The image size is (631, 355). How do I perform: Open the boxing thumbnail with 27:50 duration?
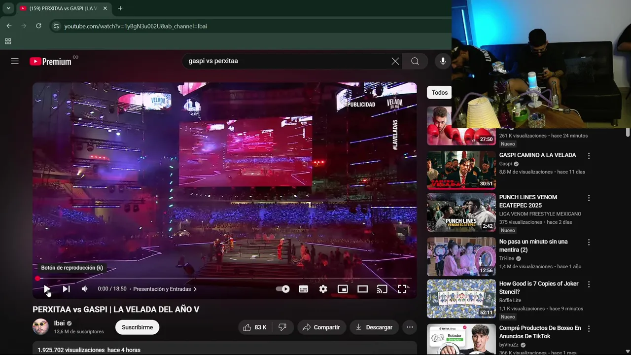pyautogui.click(x=461, y=126)
